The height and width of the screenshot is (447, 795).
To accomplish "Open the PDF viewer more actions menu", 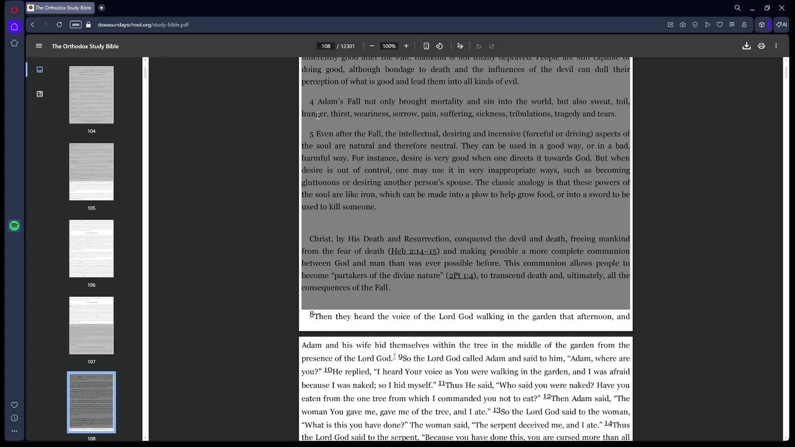I will click(x=776, y=46).
